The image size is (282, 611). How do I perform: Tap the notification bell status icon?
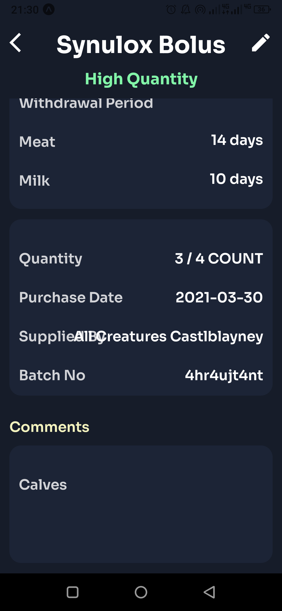[x=186, y=9]
